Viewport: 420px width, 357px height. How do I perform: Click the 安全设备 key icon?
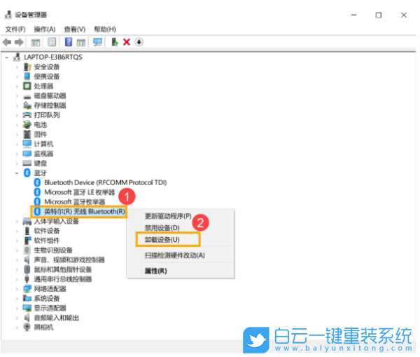27,67
